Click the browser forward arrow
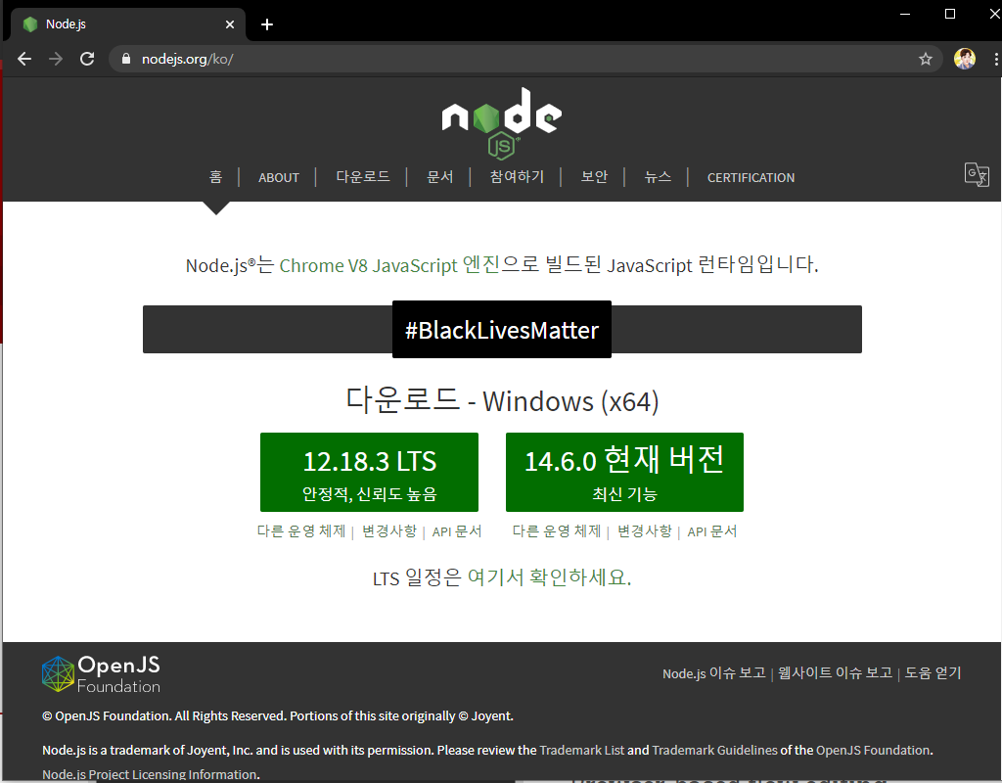The height and width of the screenshot is (783, 1002). pos(56,59)
